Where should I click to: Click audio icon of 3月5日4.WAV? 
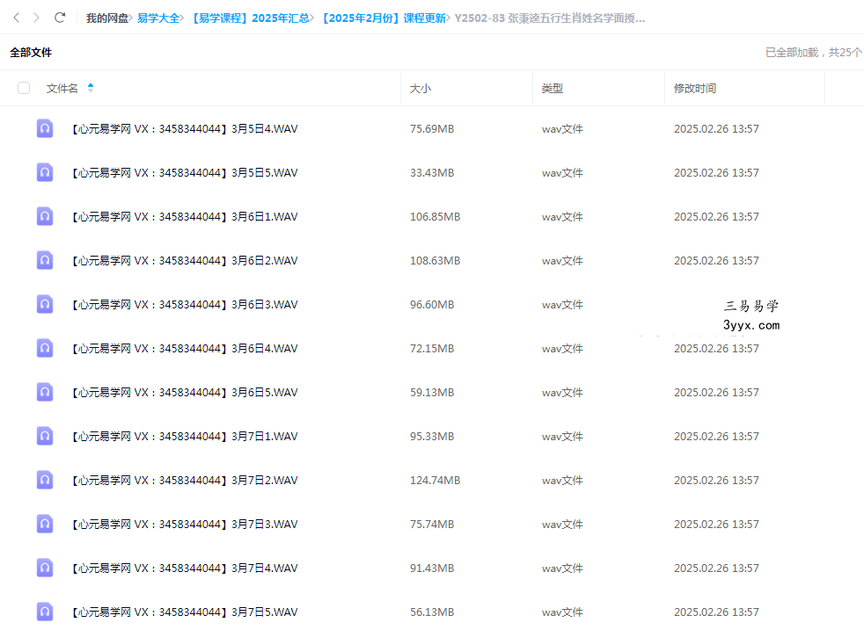coord(45,128)
